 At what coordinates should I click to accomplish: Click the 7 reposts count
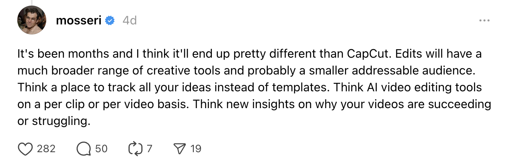click(149, 149)
